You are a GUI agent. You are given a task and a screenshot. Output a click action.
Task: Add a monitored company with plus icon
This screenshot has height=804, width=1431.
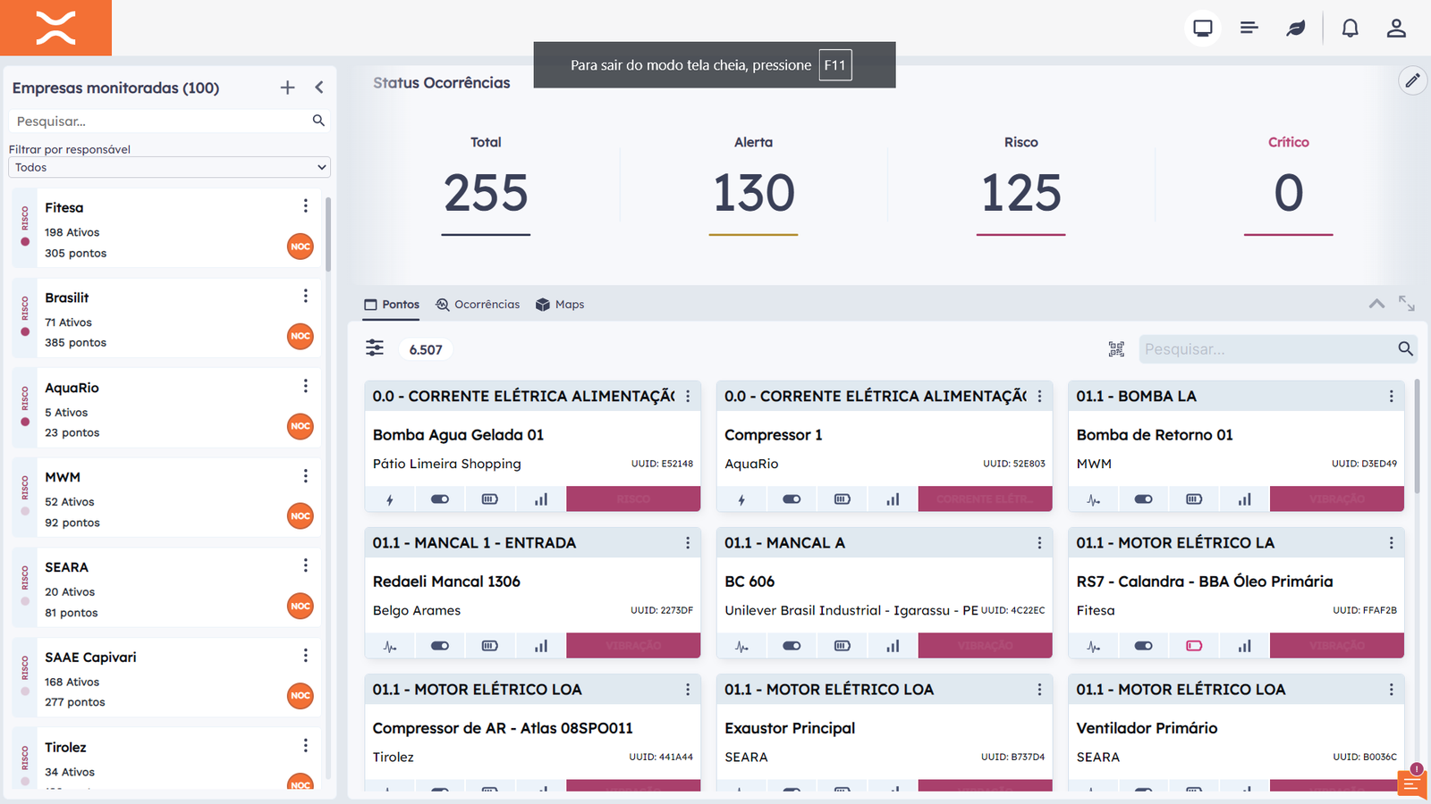(287, 88)
